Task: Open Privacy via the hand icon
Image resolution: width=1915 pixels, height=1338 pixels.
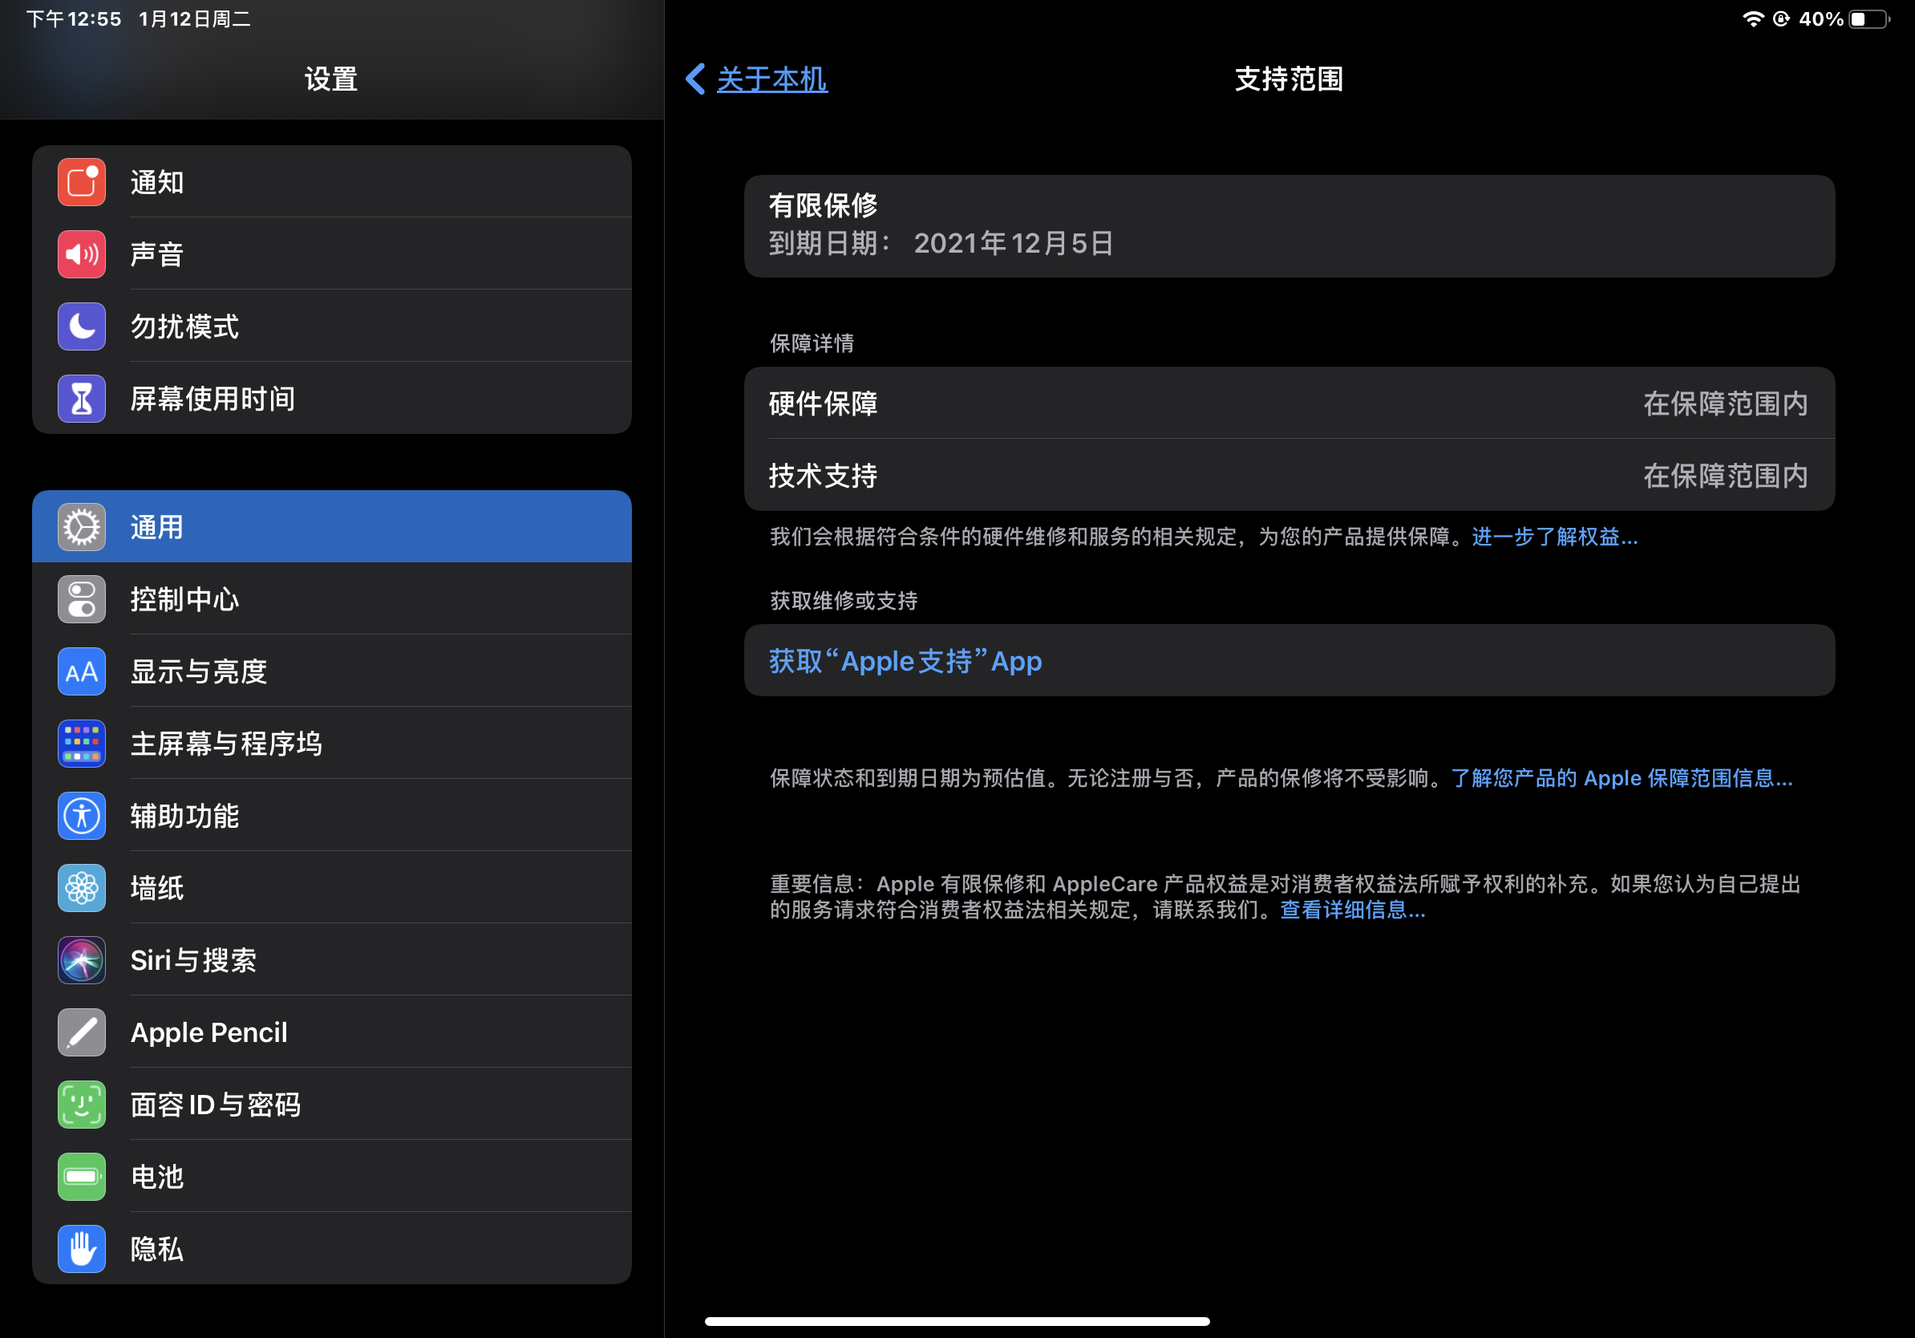Action: point(81,1249)
